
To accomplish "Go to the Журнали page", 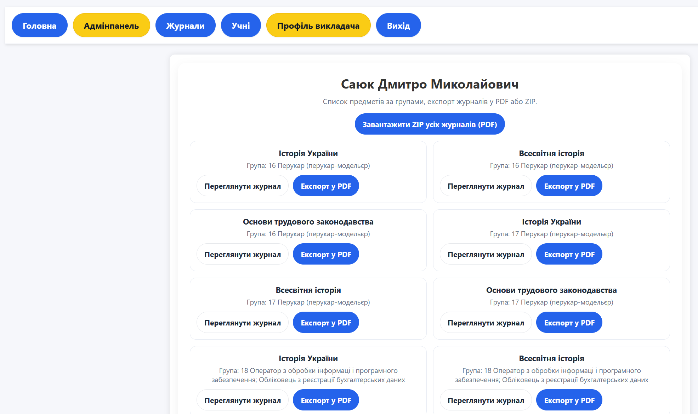I will coord(185,25).
